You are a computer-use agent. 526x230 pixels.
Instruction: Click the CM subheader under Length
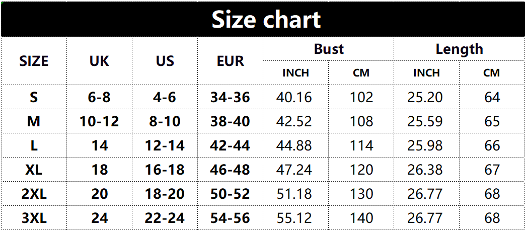coord(491,73)
